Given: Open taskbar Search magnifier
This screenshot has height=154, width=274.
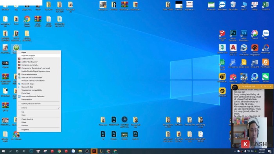Looking at the screenshot, I should click(x=10, y=151).
